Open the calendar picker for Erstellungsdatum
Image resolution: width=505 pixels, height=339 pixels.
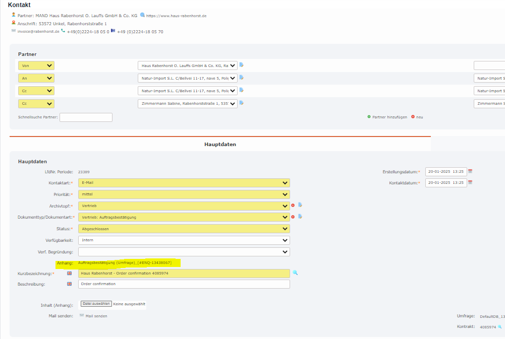(x=470, y=171)
